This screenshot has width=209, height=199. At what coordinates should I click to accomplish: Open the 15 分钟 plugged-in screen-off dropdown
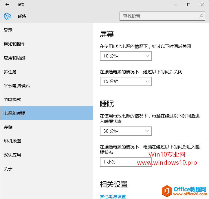coord(126,81)
